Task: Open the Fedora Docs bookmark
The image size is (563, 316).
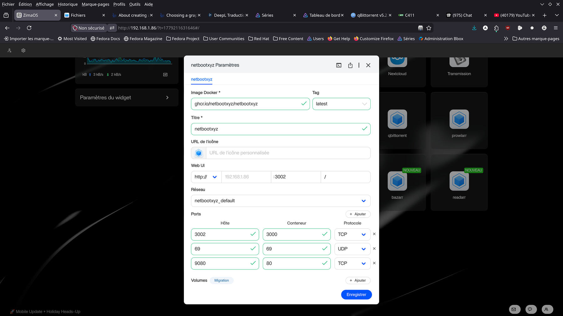Action: (105, 39)
